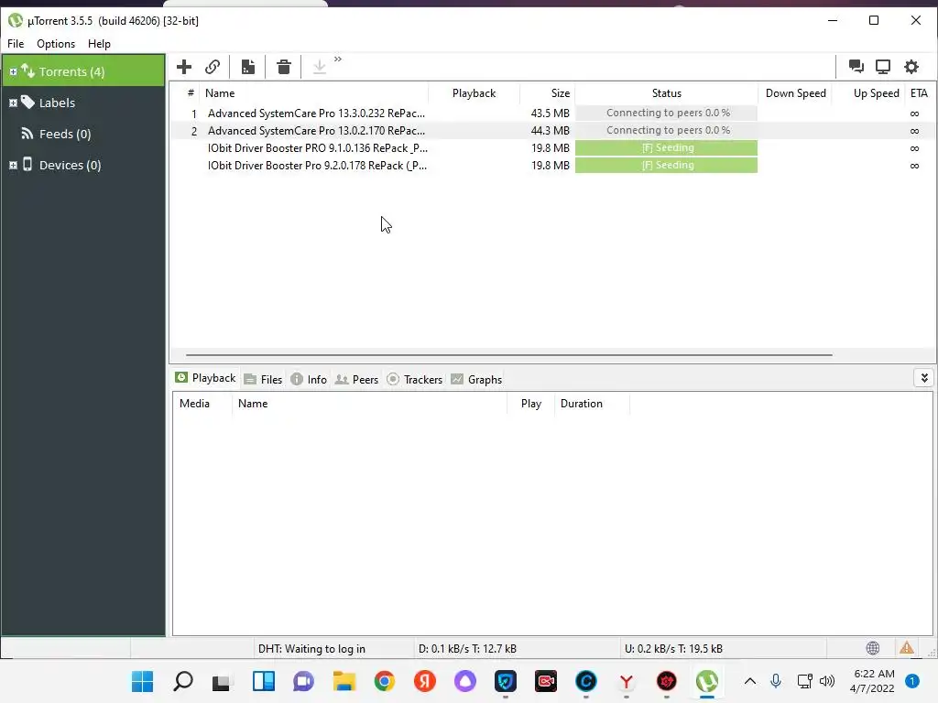Select IObit Driver Booster Pro 9.2.0.178 torrent
Screen dimensions: 938x703
click(x=318, y=165)
